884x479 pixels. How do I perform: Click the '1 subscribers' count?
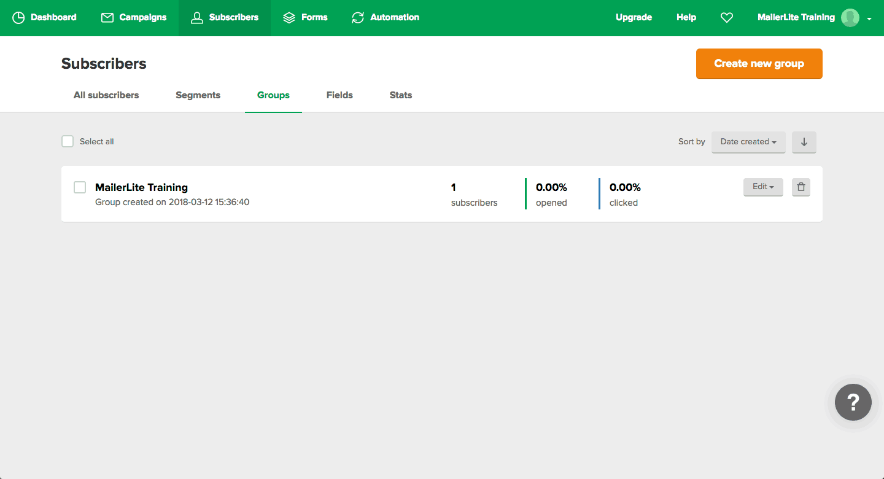click(x=474, y=195)
